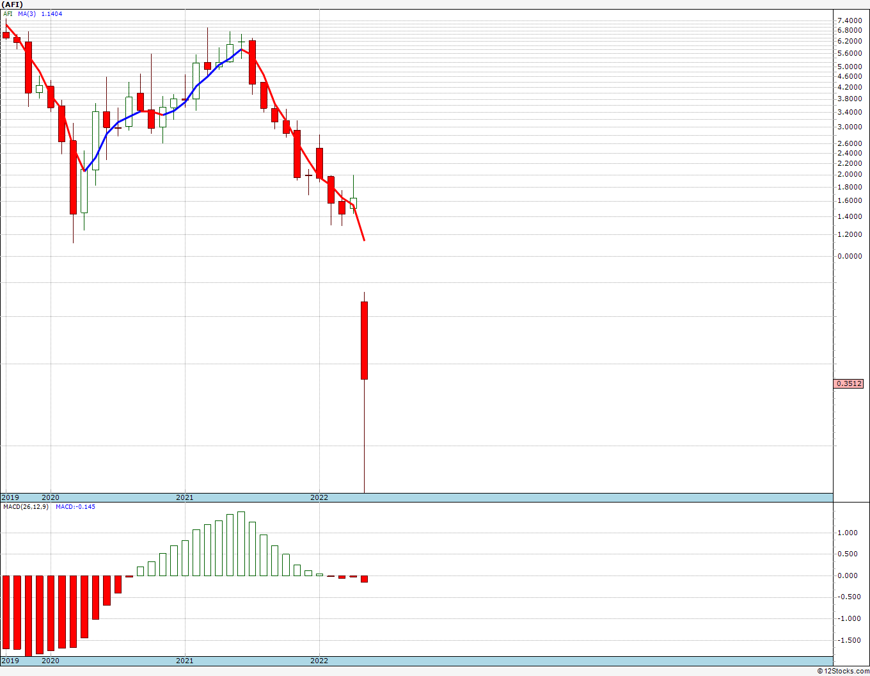Select the AFI legend label
The width and height of the screenshot is (870, 676).
click(x=8, y=14)
